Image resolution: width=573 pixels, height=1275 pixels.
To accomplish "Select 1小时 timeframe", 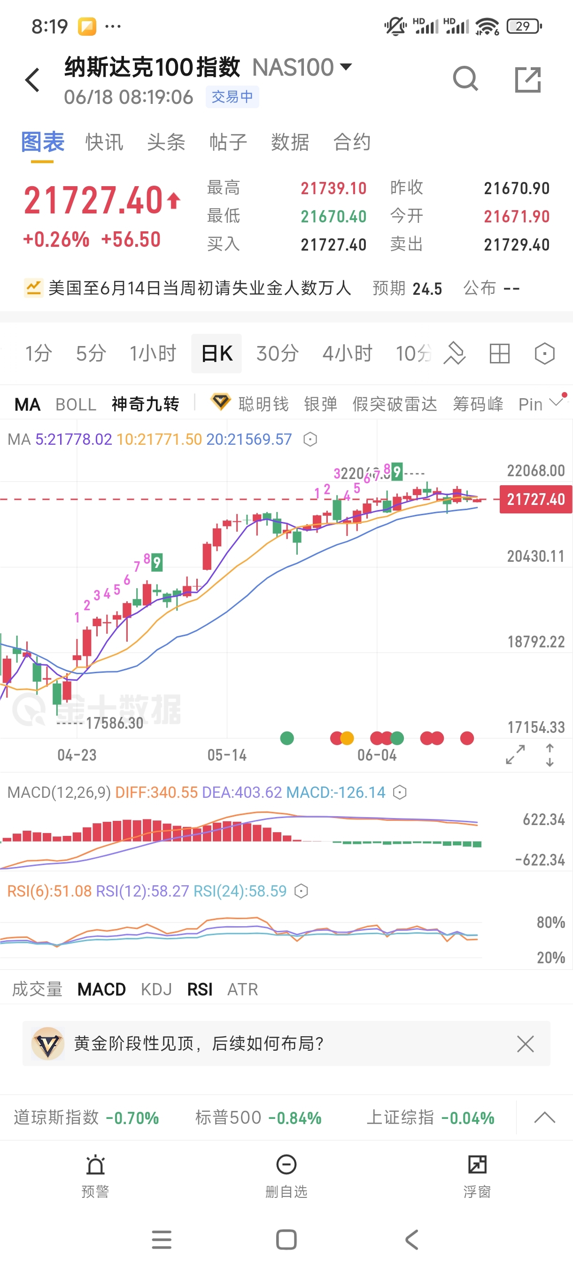I will (x=153, y=354).
